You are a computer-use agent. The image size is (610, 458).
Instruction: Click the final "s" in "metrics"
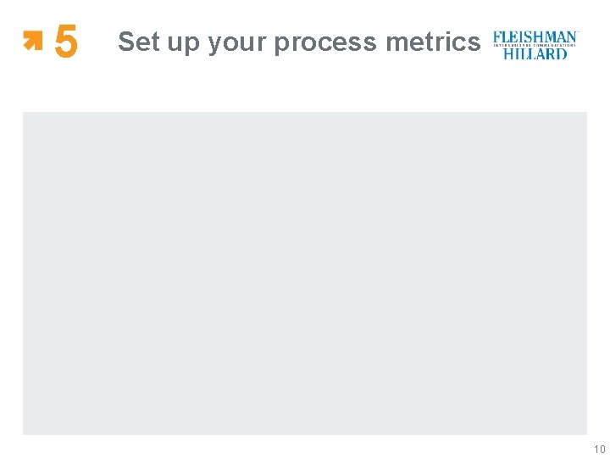click(x=474, y=42)
